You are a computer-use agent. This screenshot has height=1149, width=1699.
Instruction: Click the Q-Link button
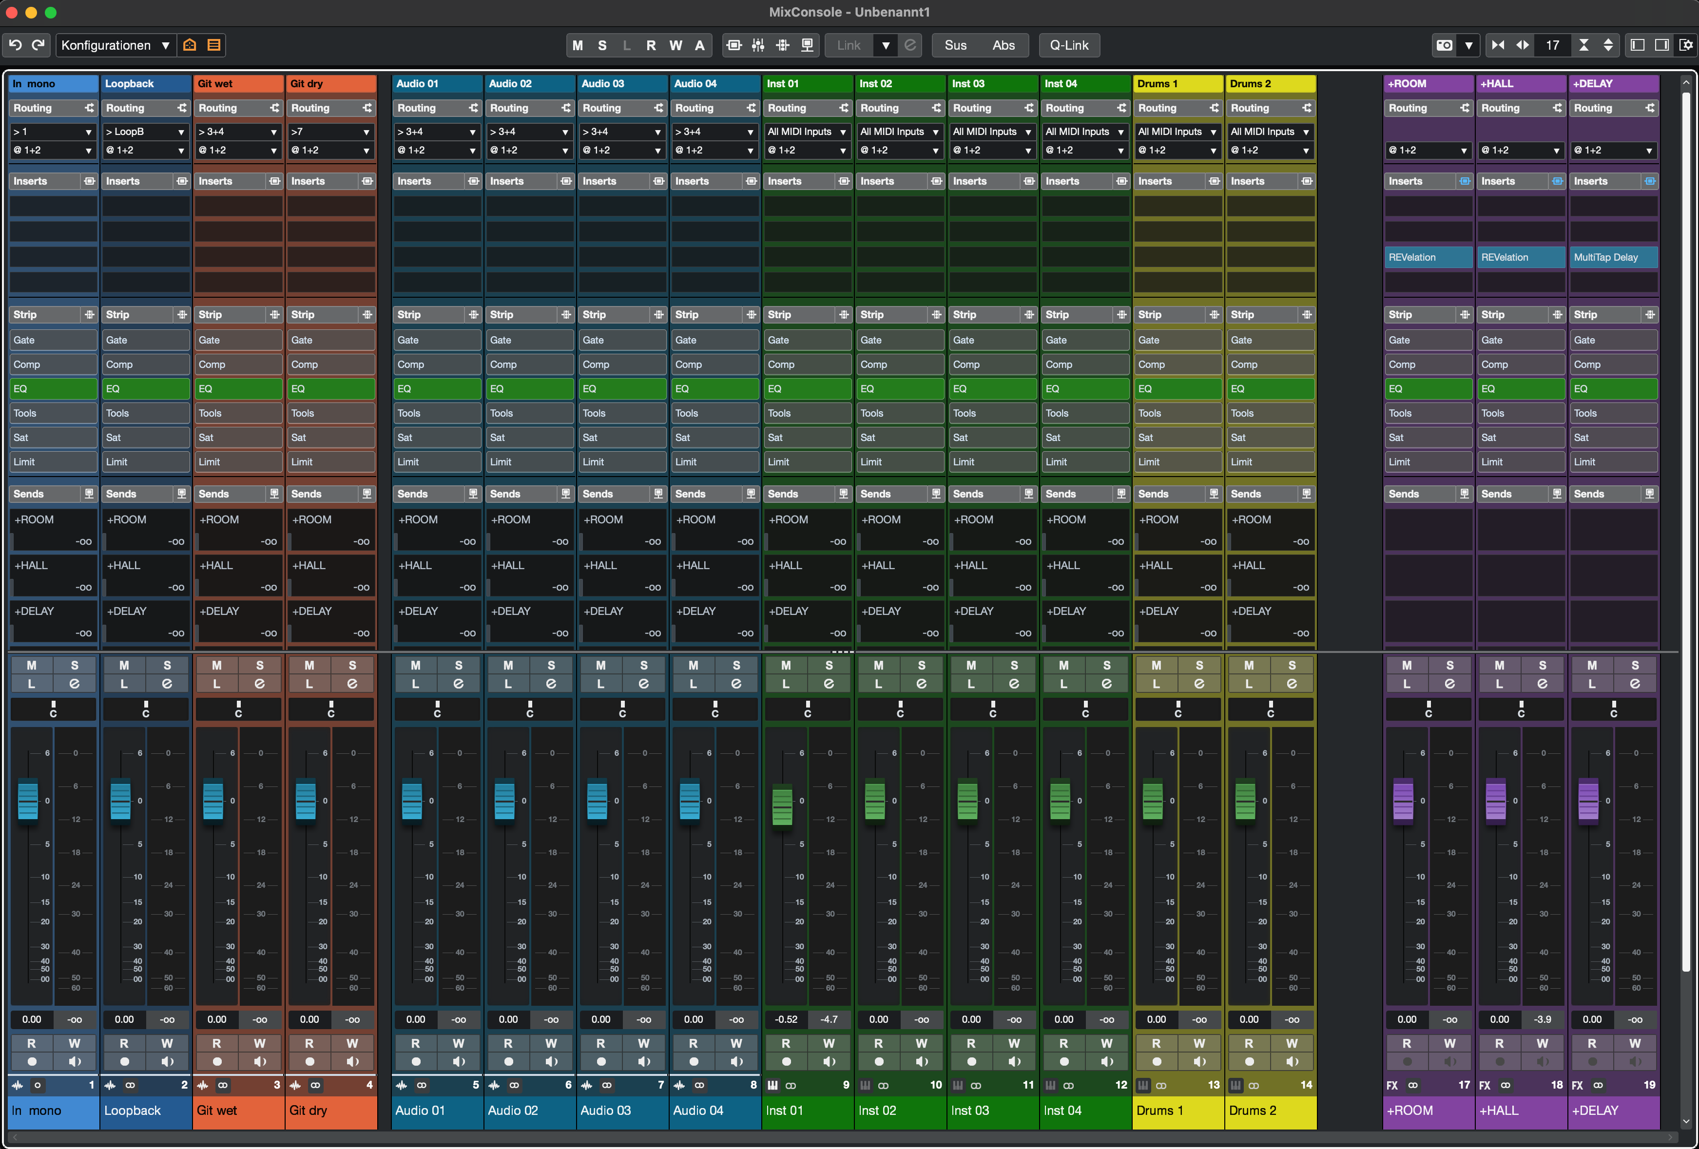coord(1069,45)
